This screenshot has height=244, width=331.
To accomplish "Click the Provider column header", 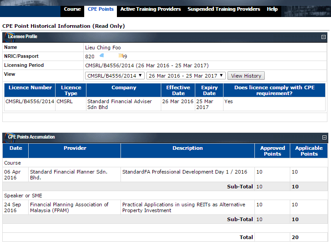I will (75, 151).
